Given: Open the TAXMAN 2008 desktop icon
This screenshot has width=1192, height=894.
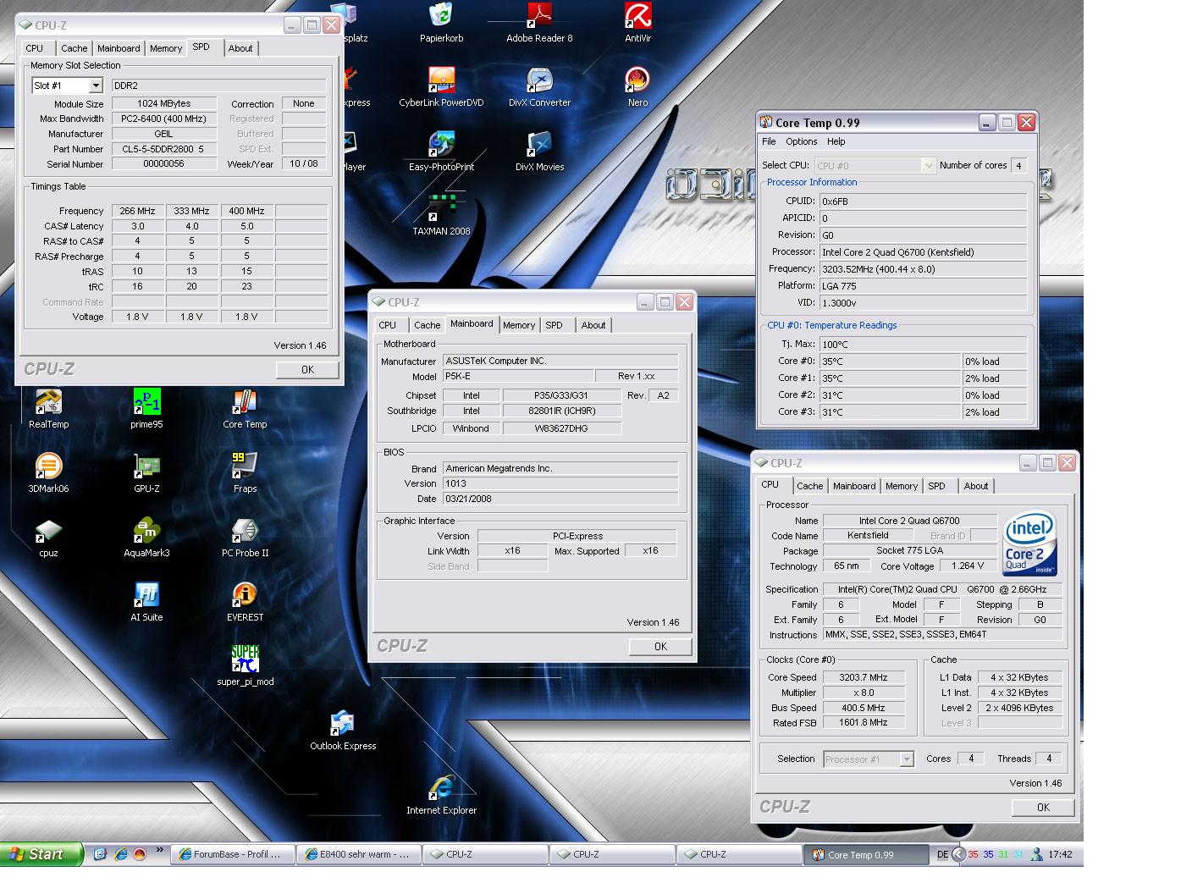Looking at the screenshot, I should [x=441, y=216].
